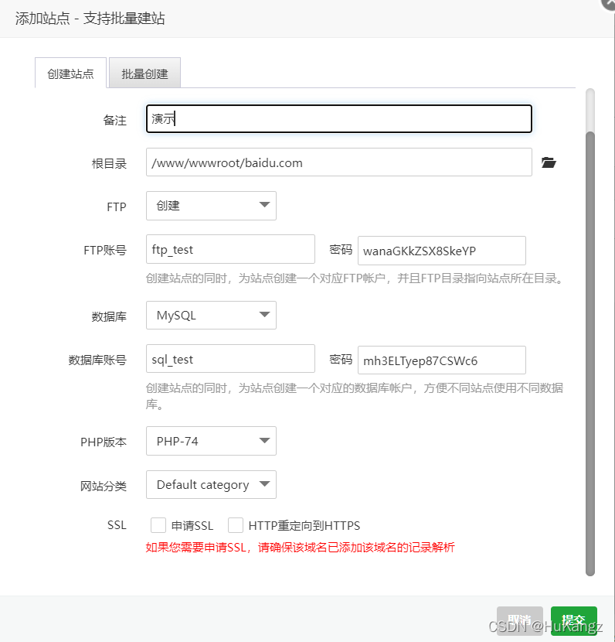Enable the 申请SSL checkbox
Screen dimensions: 615x642
158,525
